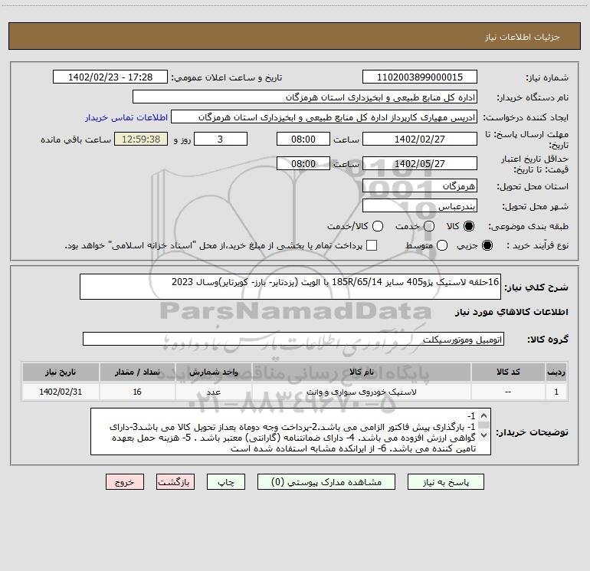Screen dimensions: 590x571
Task: Click the تعداد / مقدار column header
Action: pyautogui.click(x=137, y=372)
